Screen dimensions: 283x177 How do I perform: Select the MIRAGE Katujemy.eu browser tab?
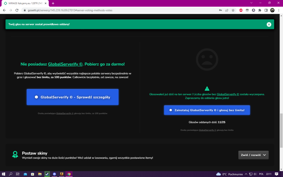tap(25, 3)
